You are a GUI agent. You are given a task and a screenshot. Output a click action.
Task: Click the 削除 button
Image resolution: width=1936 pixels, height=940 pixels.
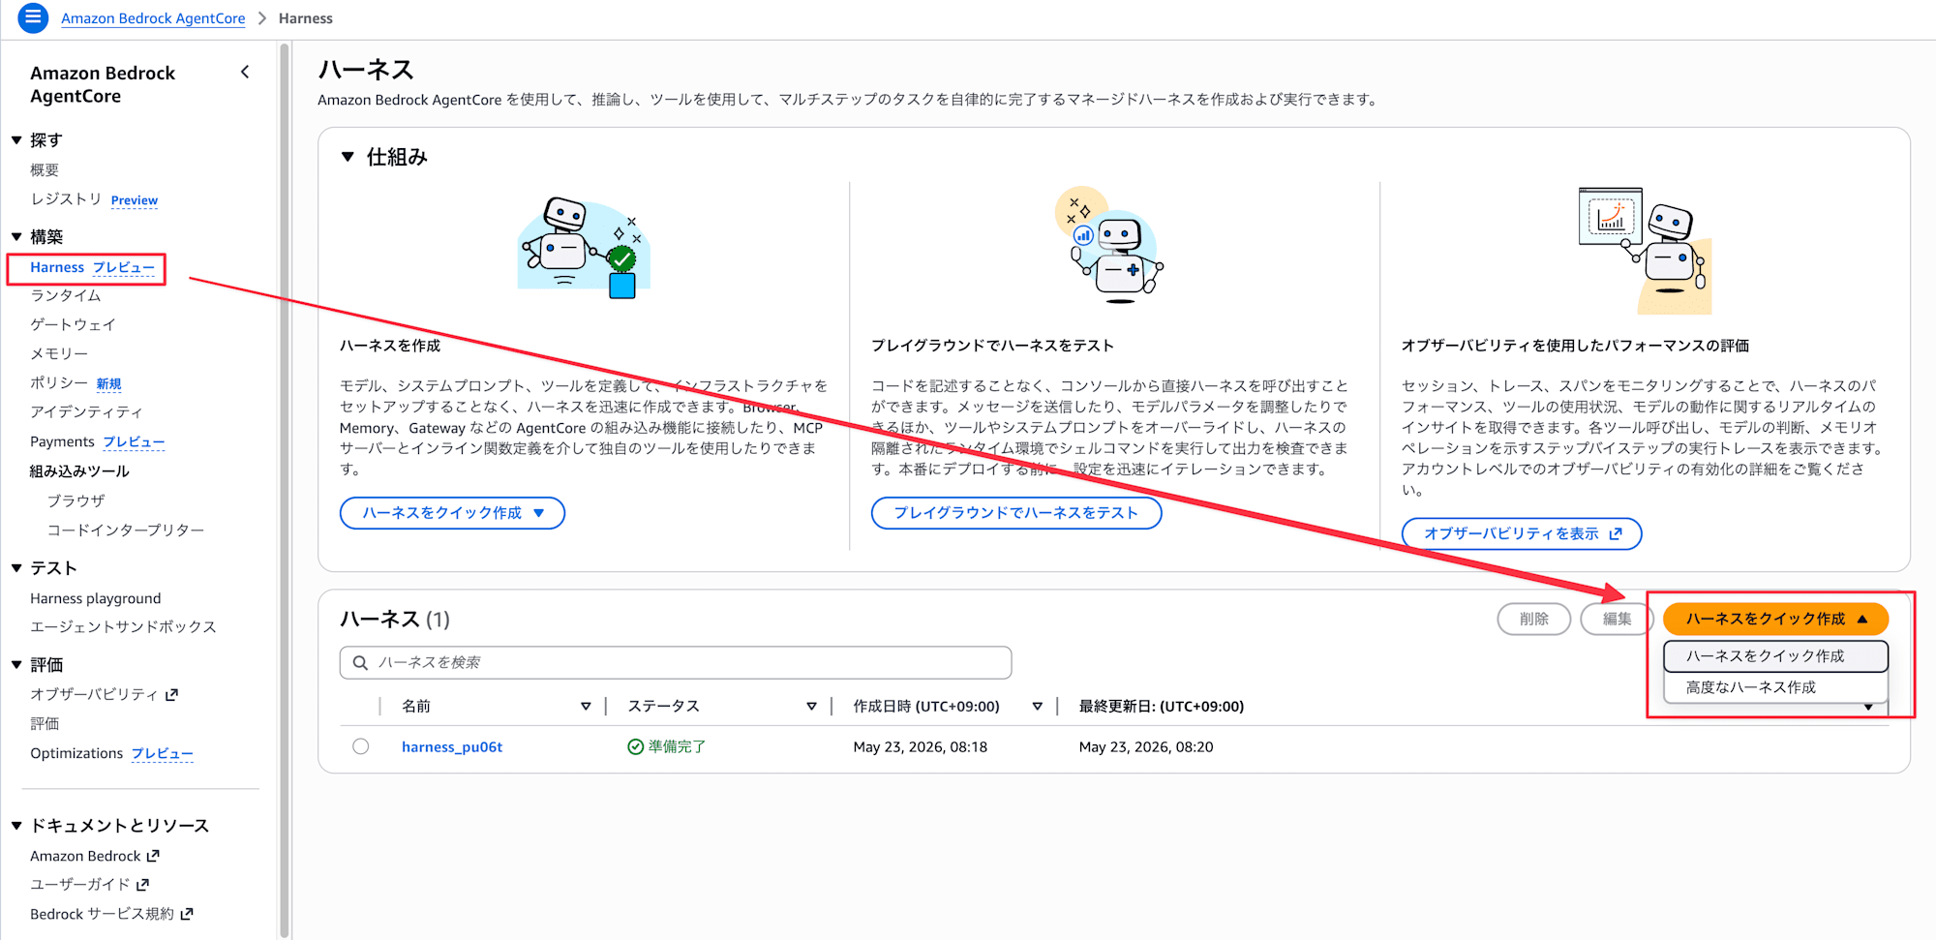(1534, 619)
